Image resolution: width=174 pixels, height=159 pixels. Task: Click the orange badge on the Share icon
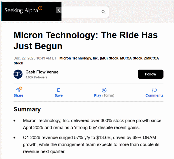tap(21, 88)
